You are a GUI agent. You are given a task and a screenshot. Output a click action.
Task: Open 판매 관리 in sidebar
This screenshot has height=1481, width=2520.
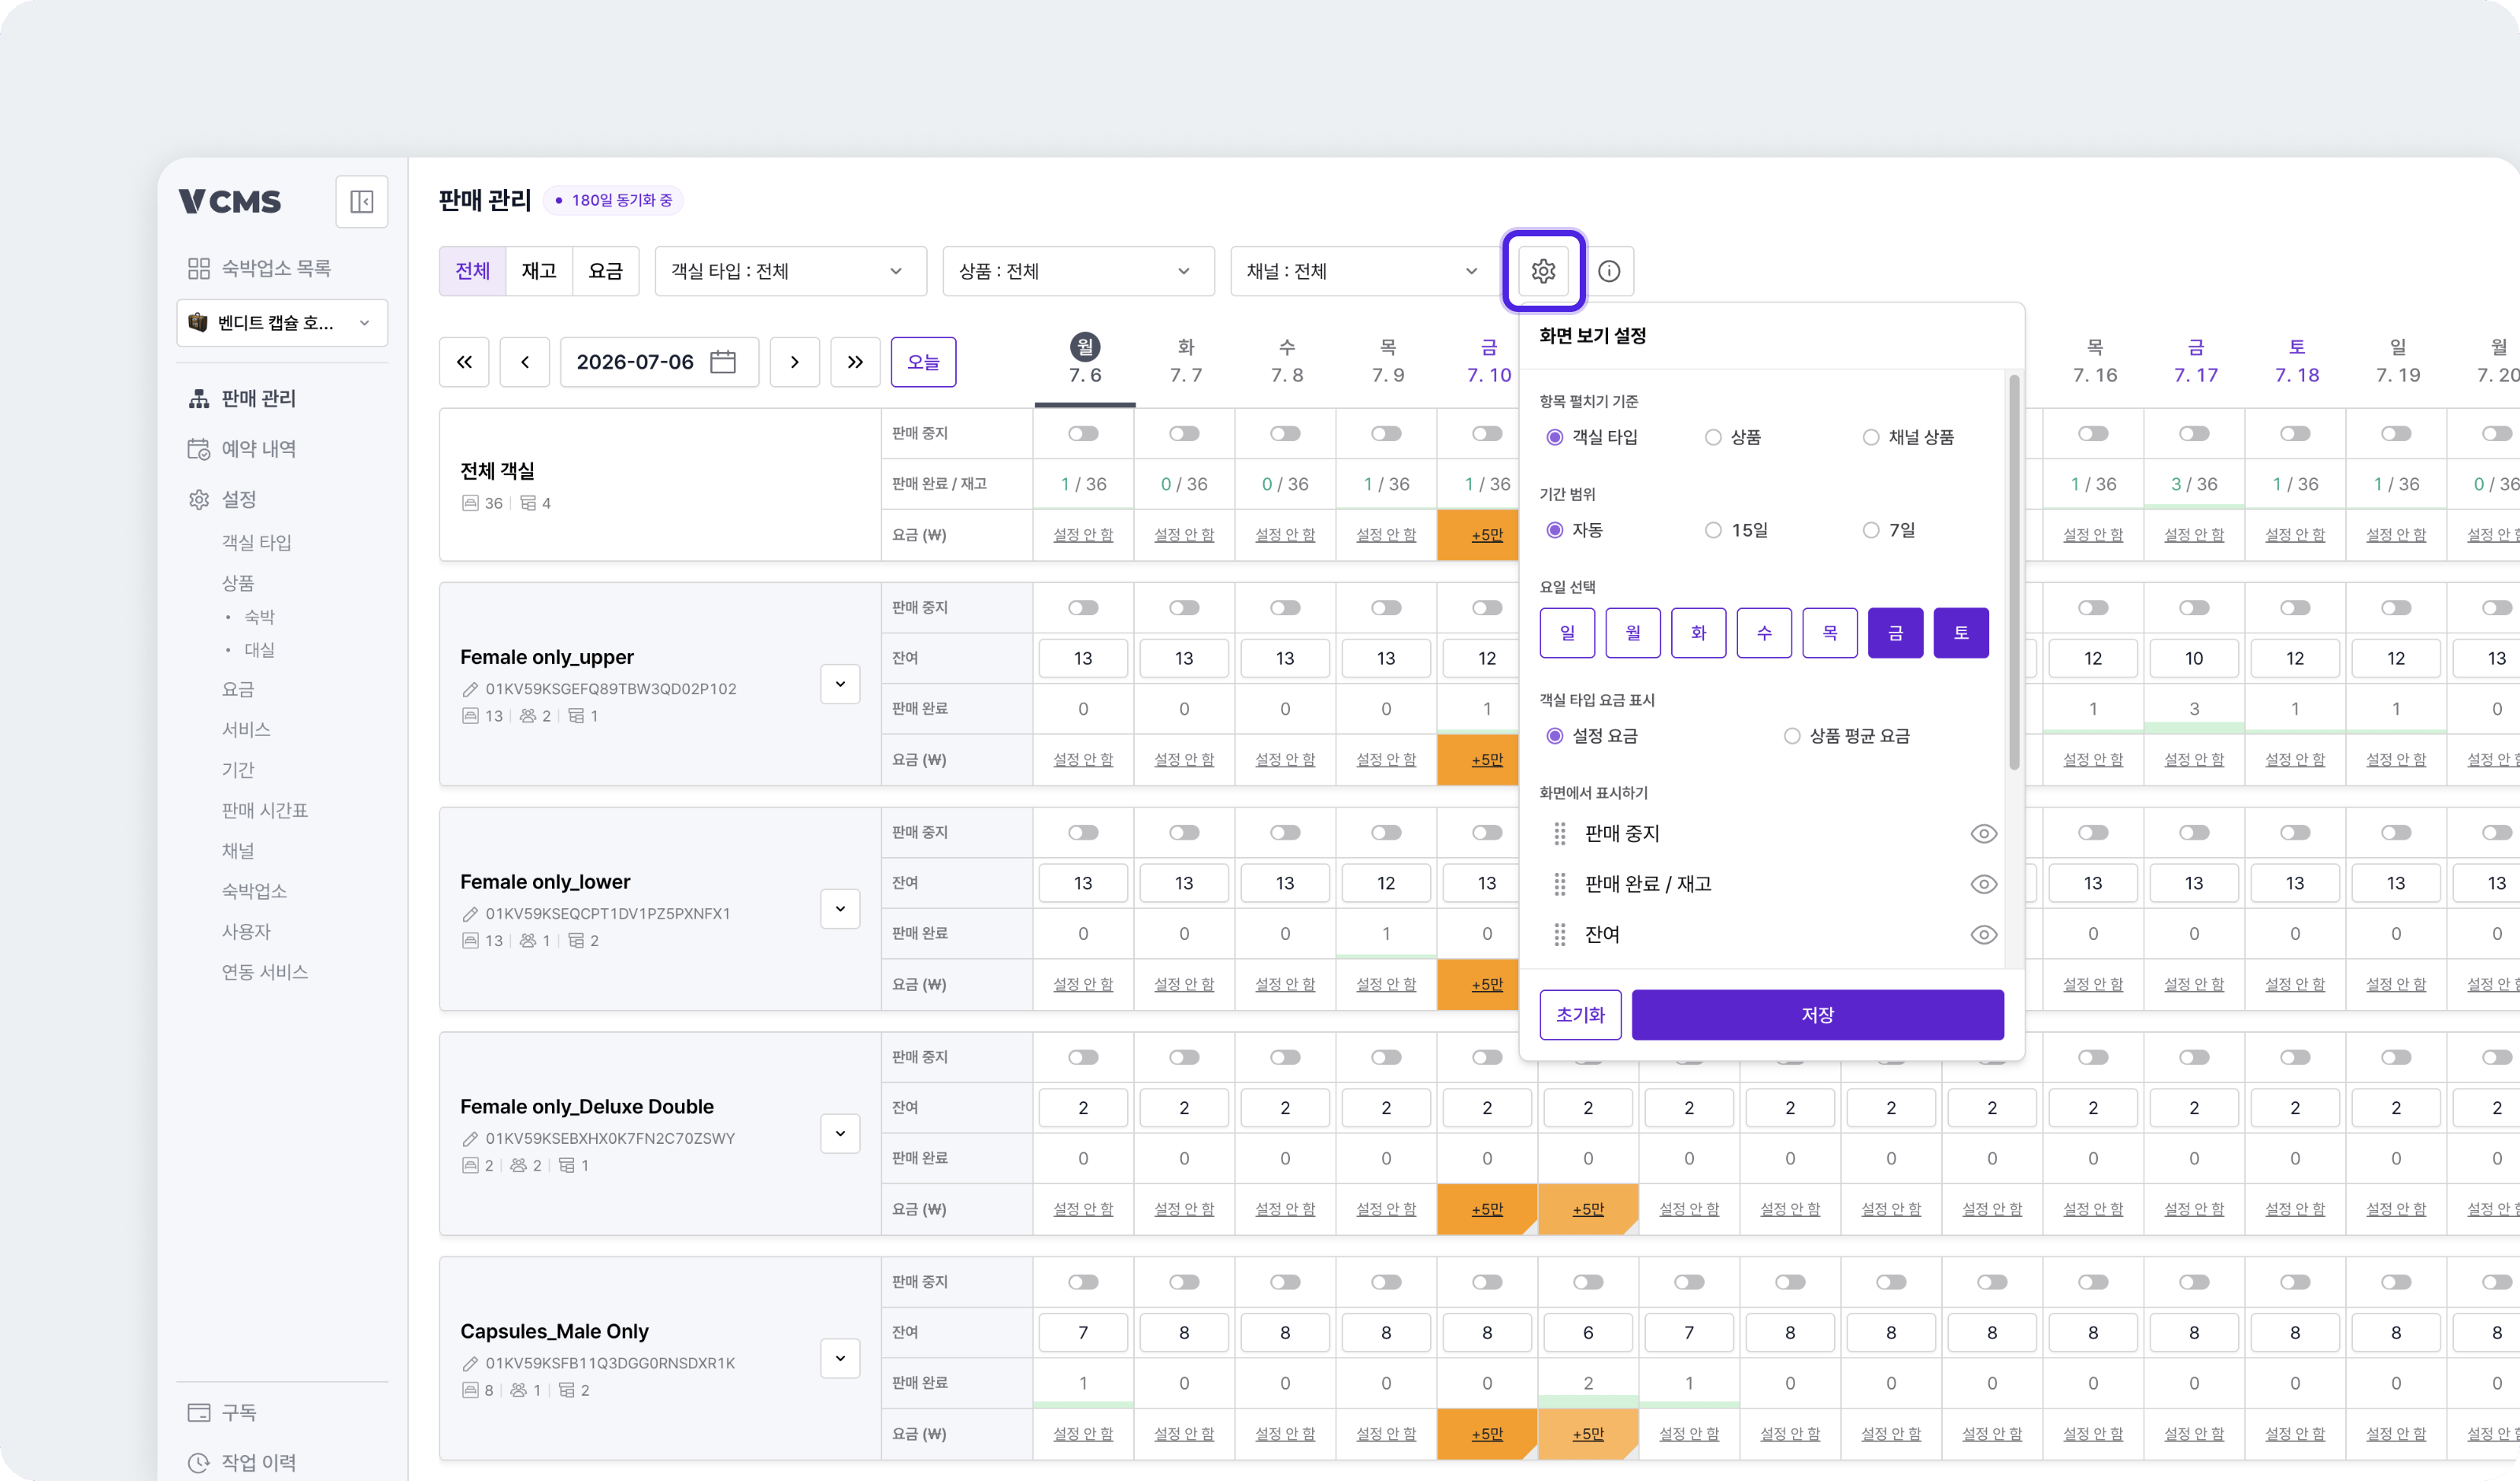click(x=258, y=399)
